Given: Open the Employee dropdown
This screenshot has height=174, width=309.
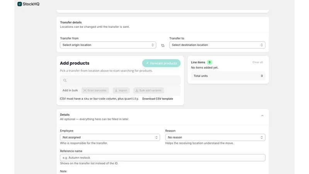Looking at the screenshot, I should click(x=110, y=137).
